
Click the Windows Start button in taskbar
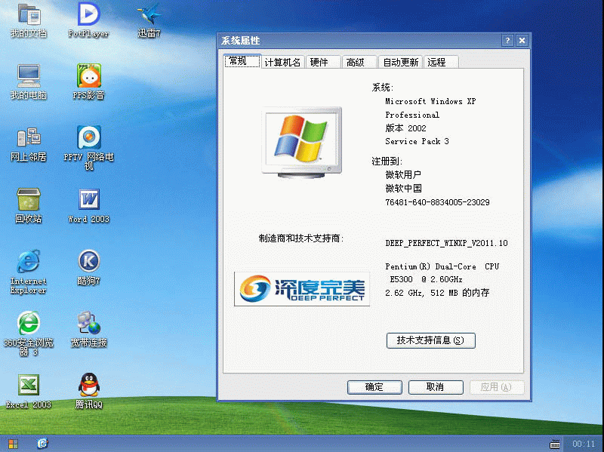click(13, 444)
